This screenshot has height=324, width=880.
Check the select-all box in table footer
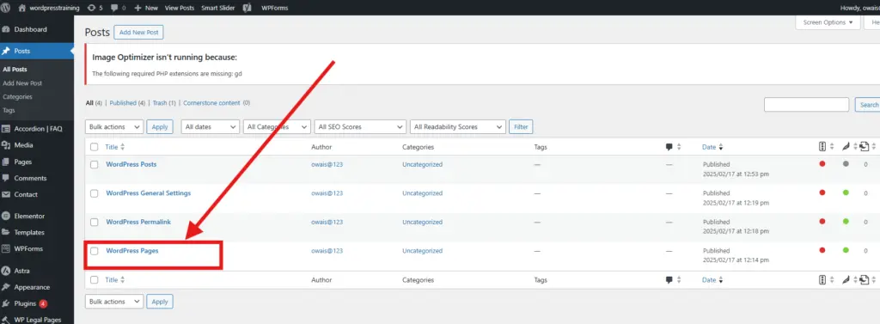click(95, 279)
